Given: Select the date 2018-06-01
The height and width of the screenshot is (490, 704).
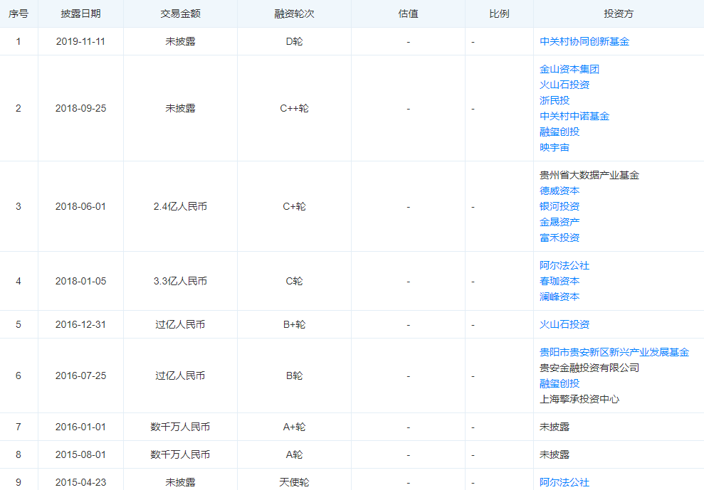Looking at the screenshot, I should pyautogui.click(x=81, y=206).
